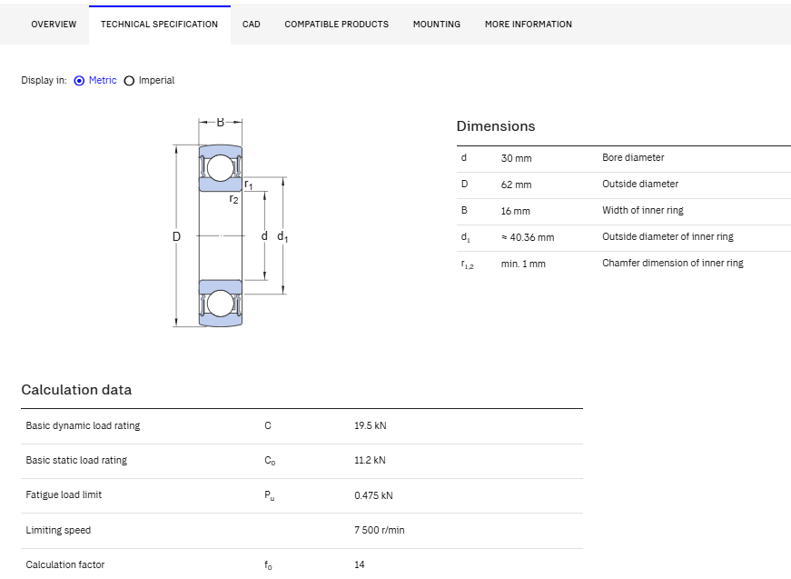Screen dimensions: 791x579
Task: Click the Width of inner ring text
Action: click(643, 211)
